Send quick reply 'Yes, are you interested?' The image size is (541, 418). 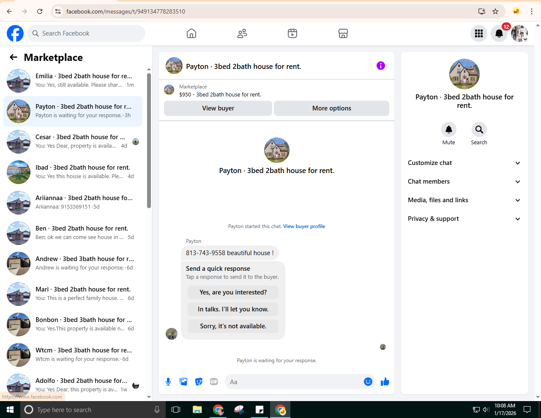pos(233,292)
